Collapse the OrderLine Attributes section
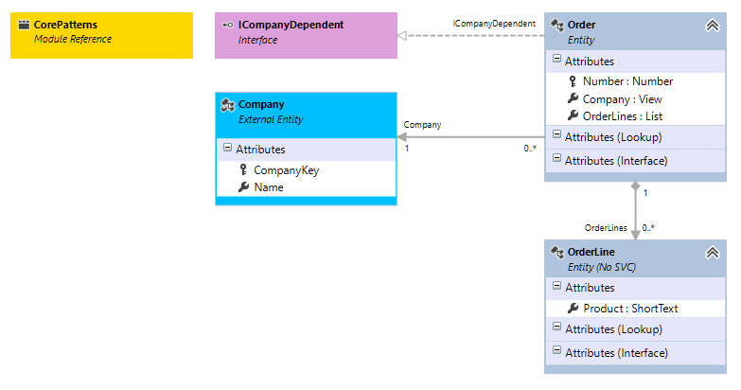Screen dimensions: 741x390 click(556, 286)
